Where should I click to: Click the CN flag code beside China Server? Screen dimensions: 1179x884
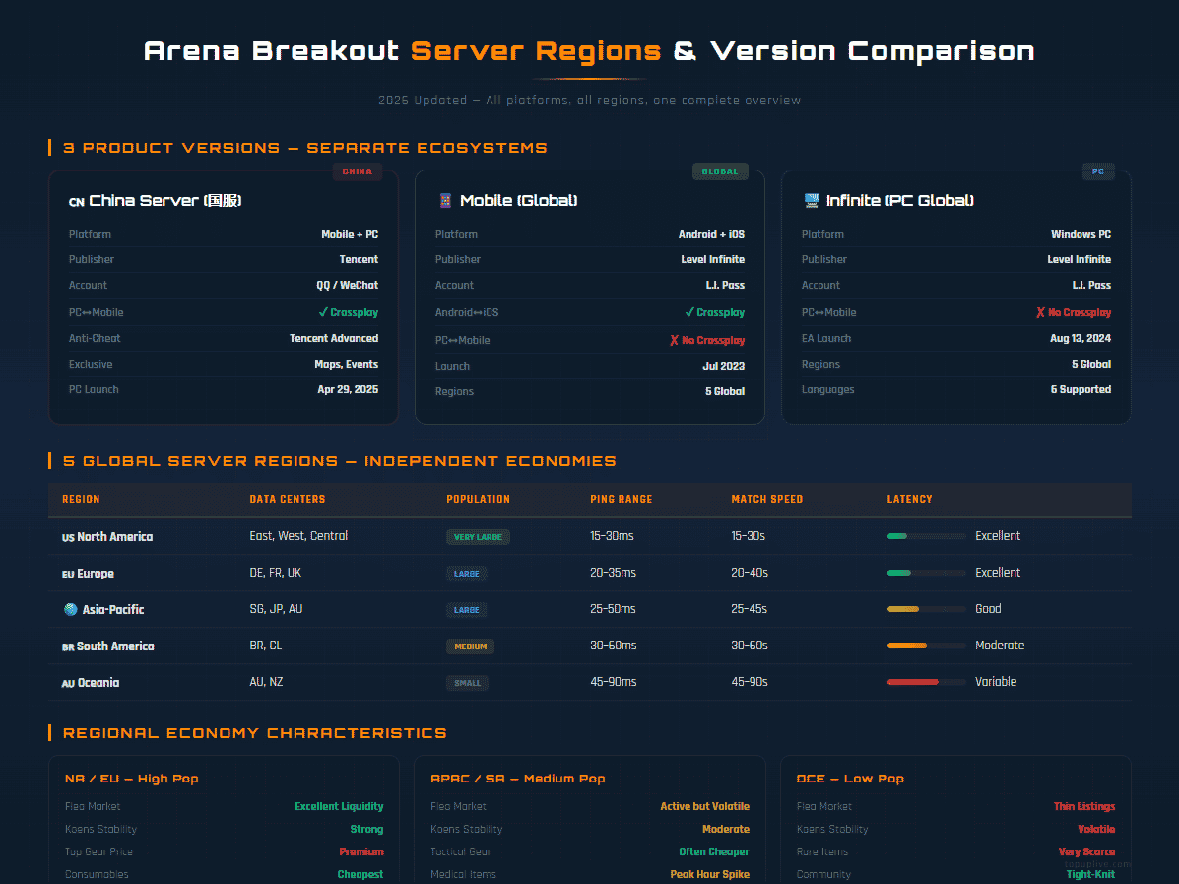(x=76, y=202)
